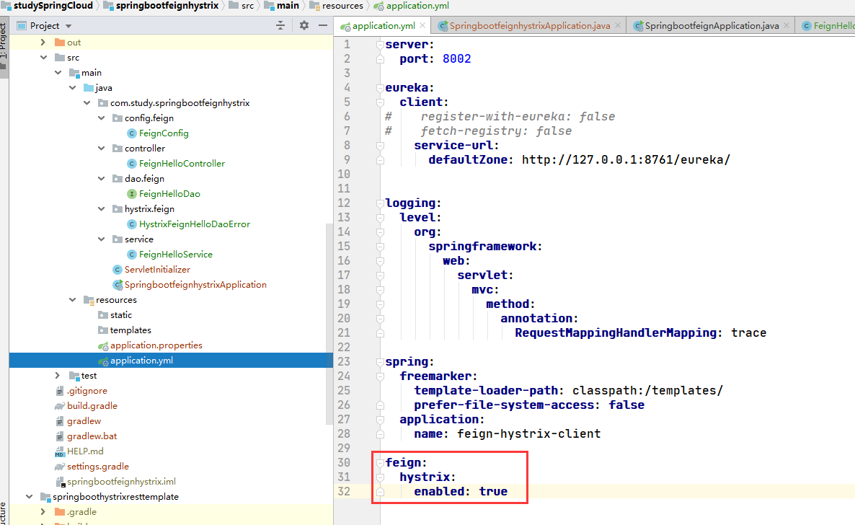Click the static folder icon
This screenshot has width=855, height=525.
click(103, 315)
